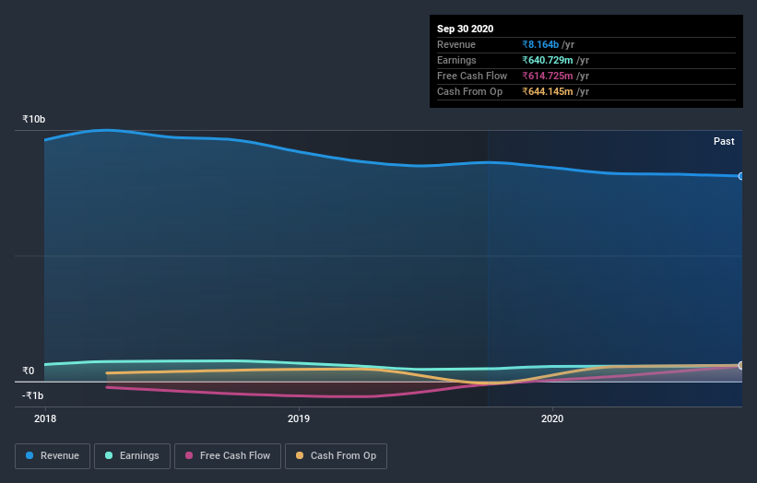Click the Cash From Op label in tooltip

tap(469, 91)
